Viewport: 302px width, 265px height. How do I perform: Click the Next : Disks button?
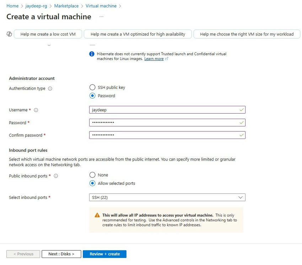[x=61, y=254]
